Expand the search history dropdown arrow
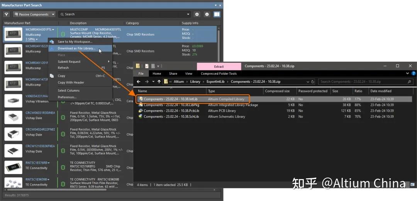 188,14
